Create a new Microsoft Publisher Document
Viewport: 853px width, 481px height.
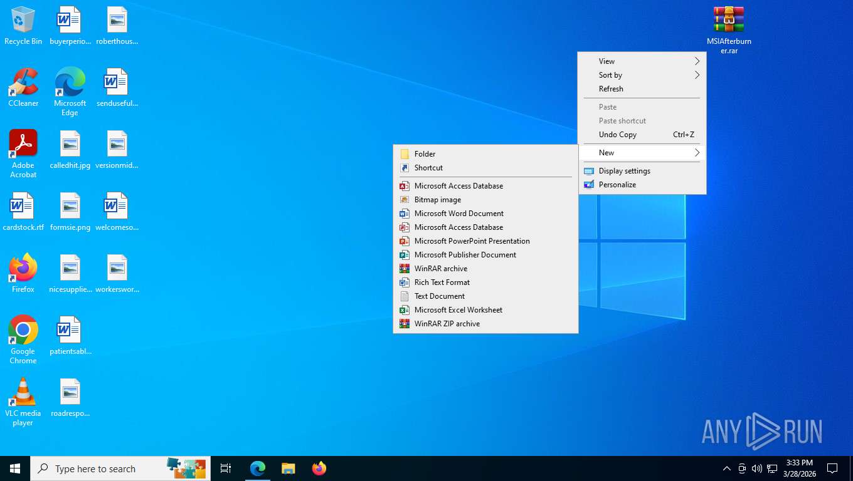coord(485,255)
